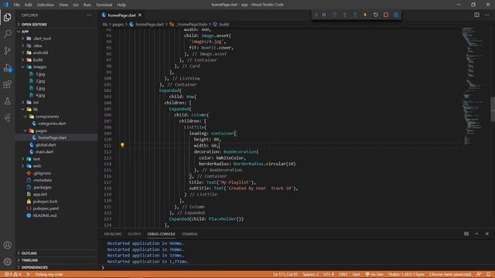Viewport: 495px width, 278px height.
Task: Open the Extensions view
Action: pos(7,84)
